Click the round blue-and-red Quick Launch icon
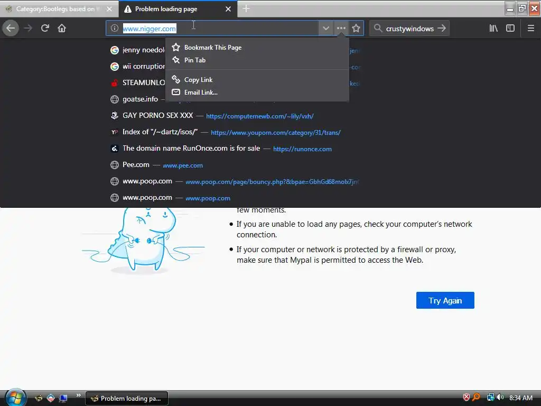This screenshot has height=406, width=541. pos(51,398)
